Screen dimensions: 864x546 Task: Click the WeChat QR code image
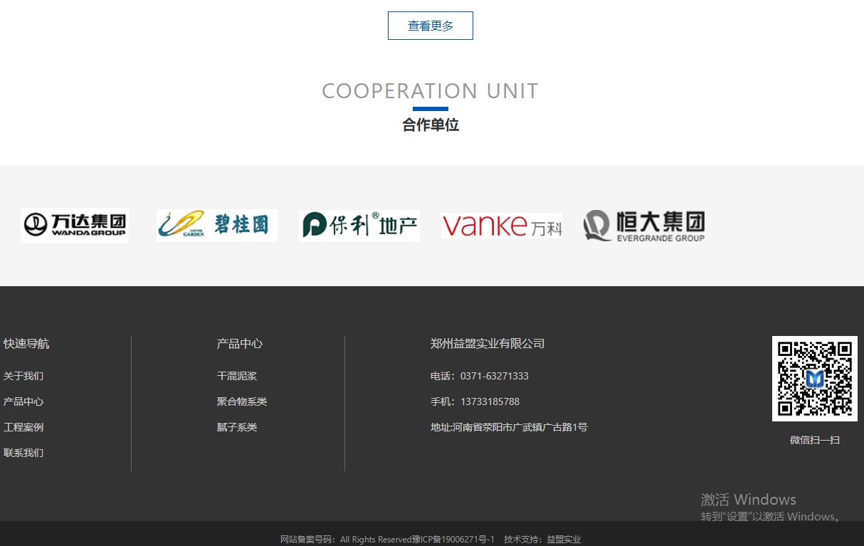coord(814,379)
